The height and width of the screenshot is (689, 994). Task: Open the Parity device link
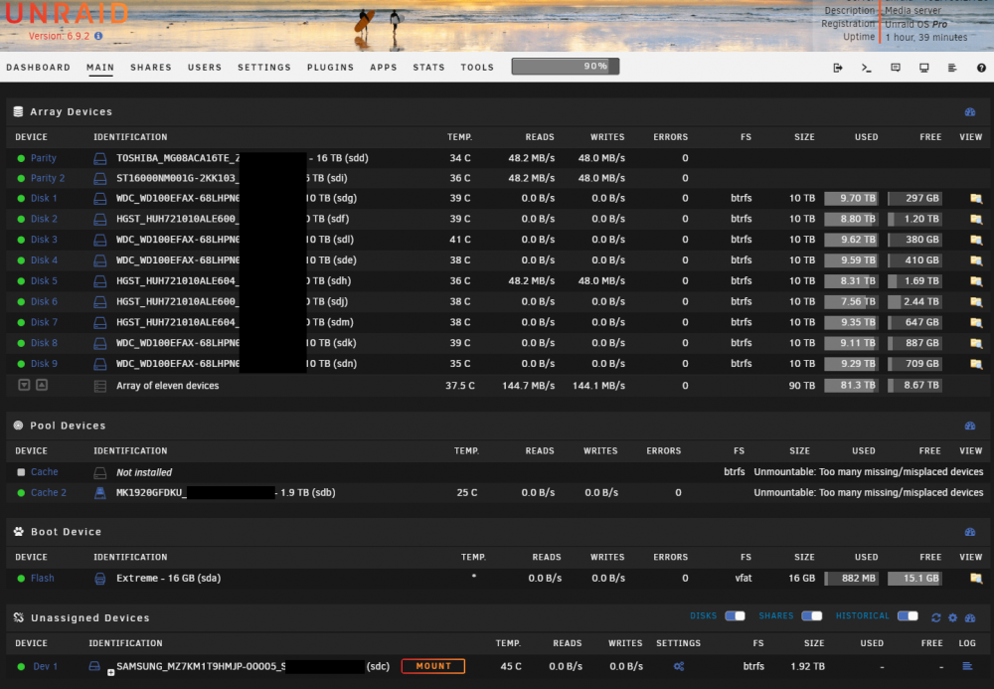tap(43, 158)
